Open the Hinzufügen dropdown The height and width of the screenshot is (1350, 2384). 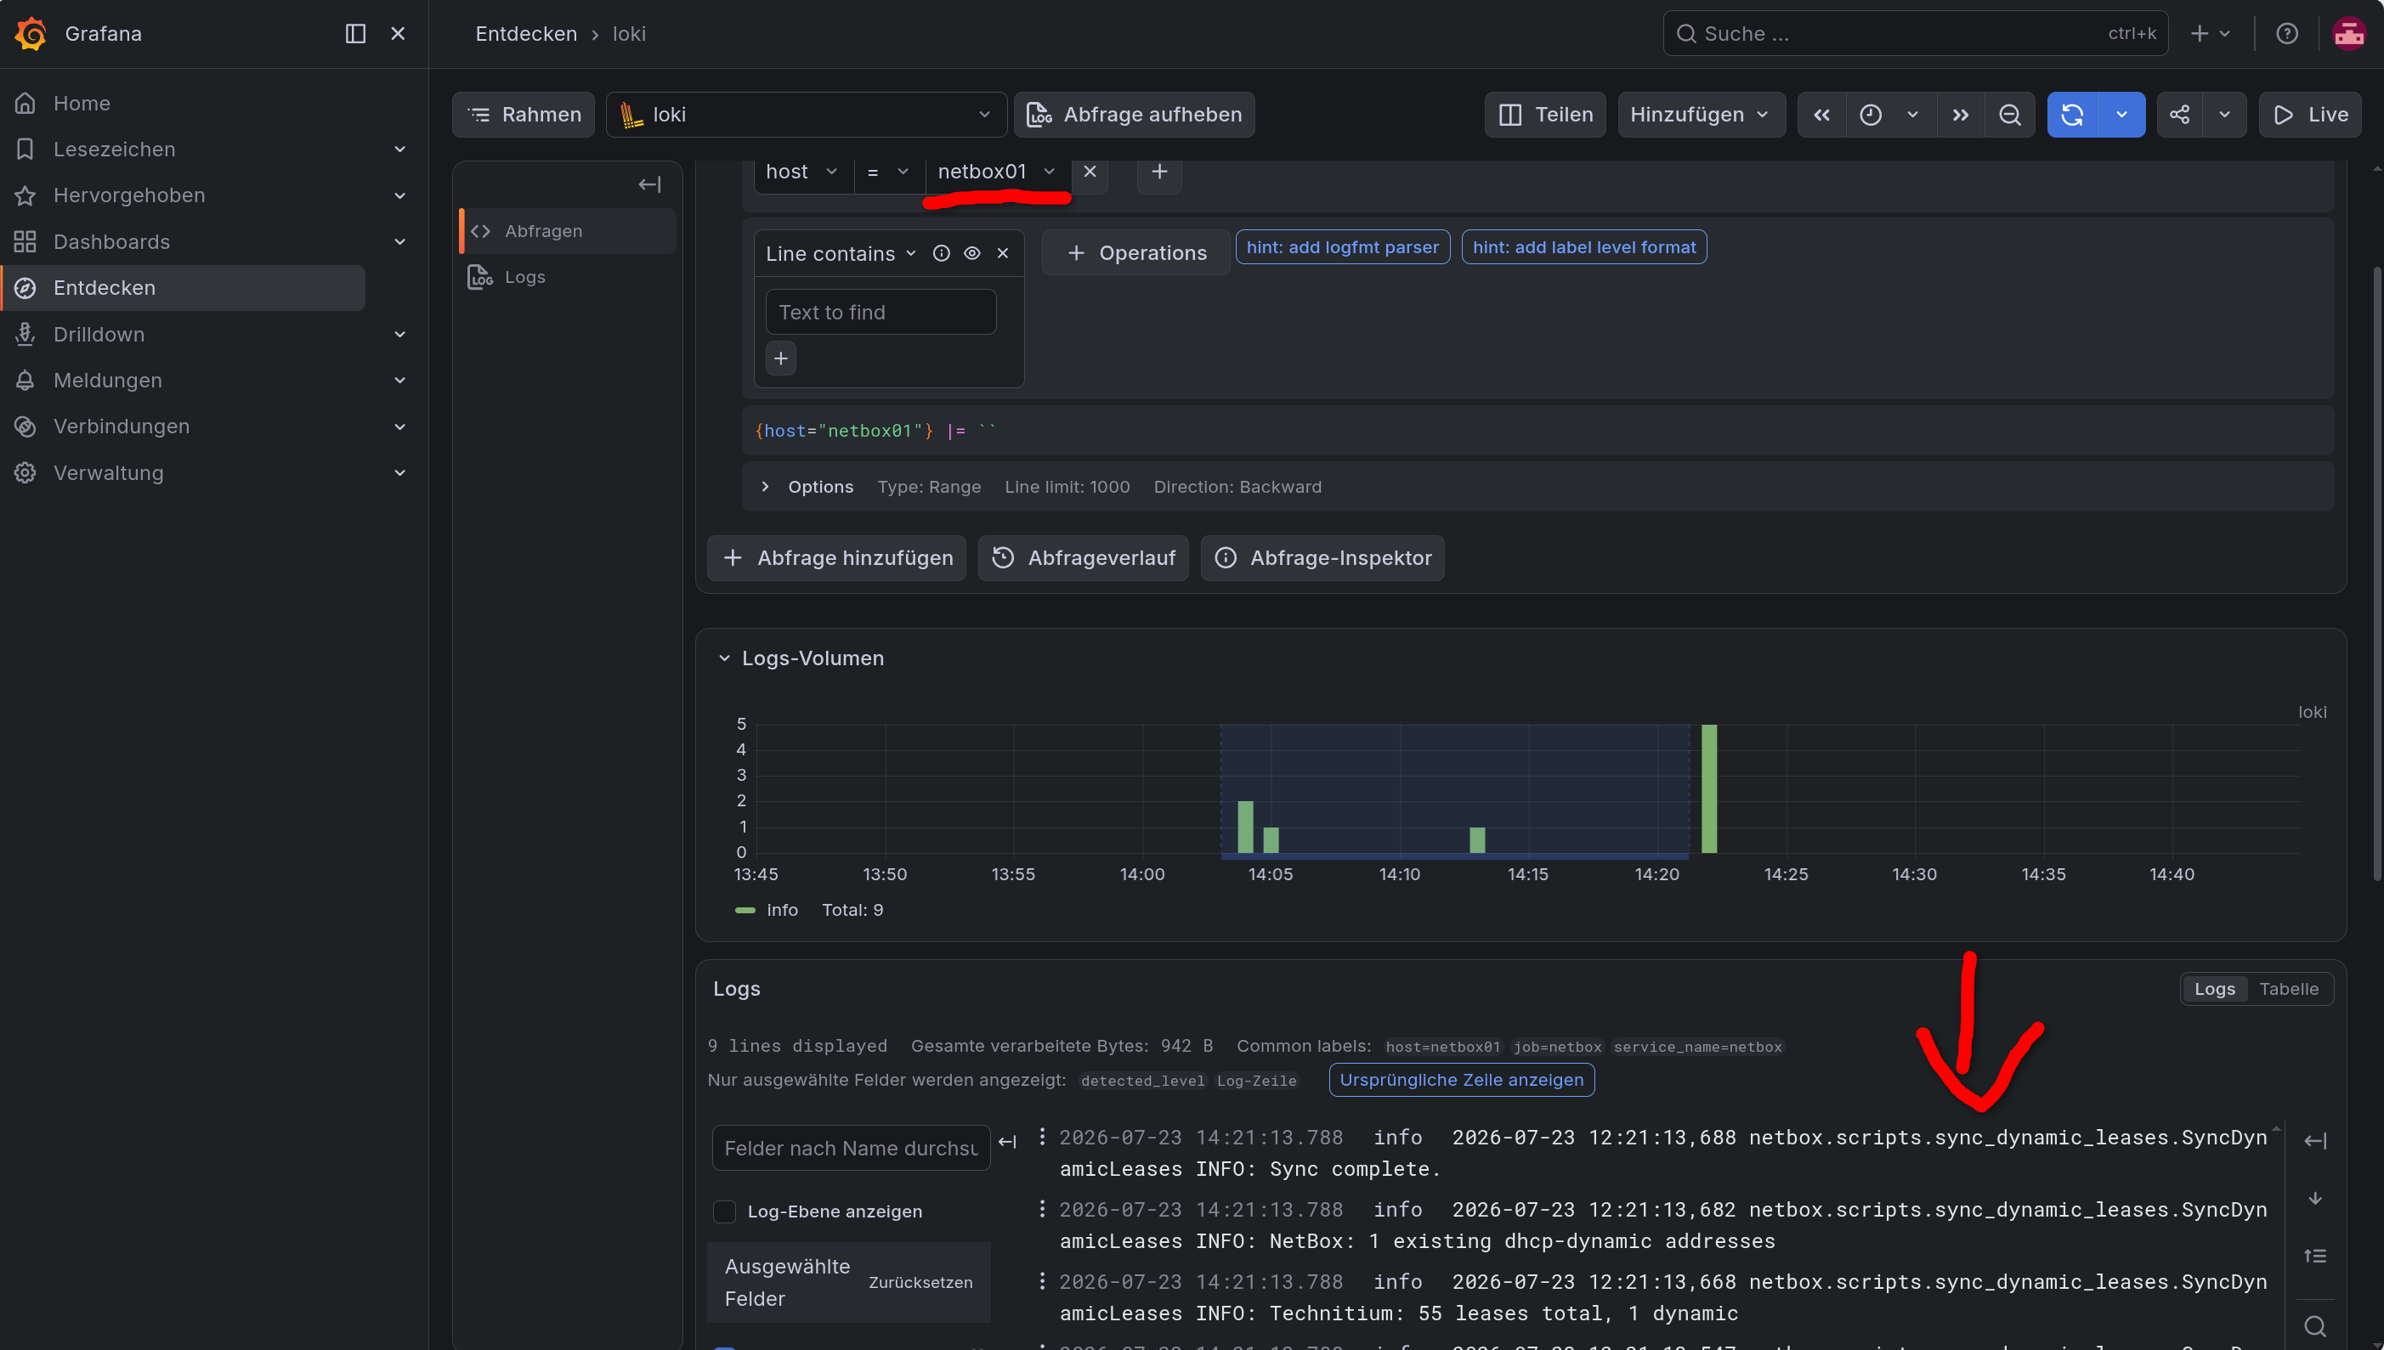click(x=1701, y=115)
